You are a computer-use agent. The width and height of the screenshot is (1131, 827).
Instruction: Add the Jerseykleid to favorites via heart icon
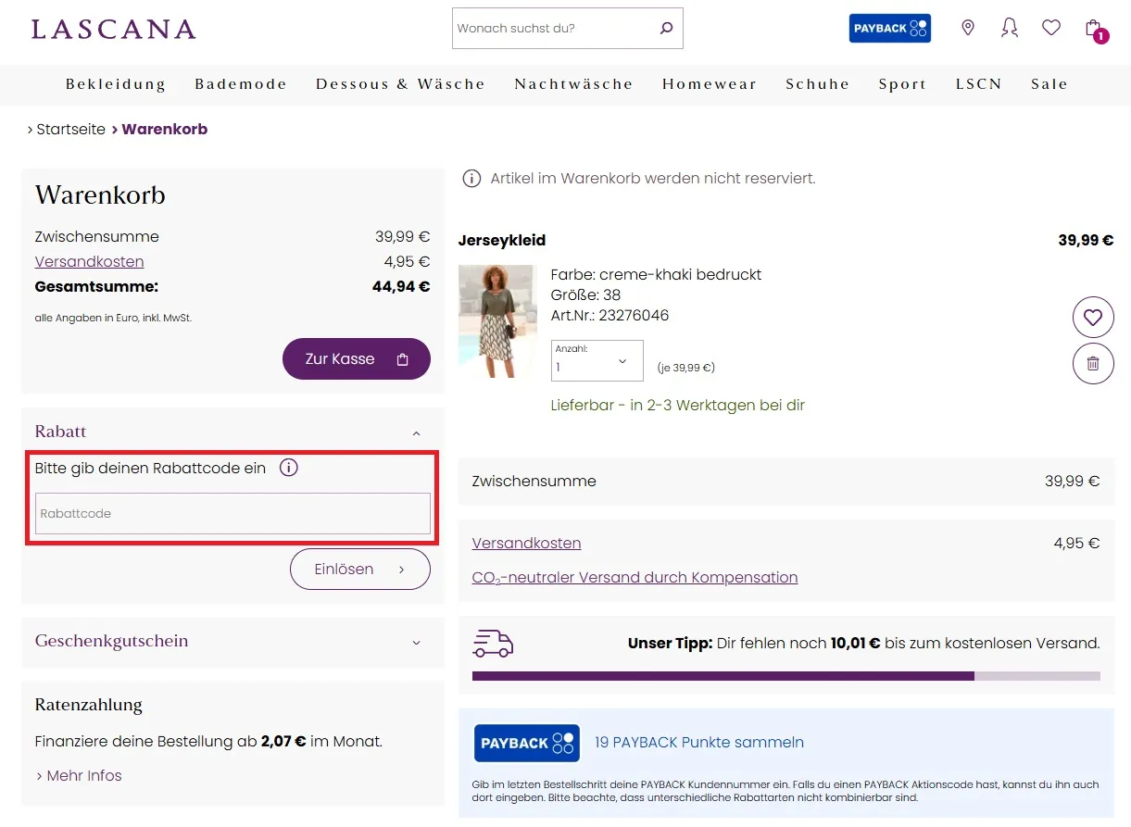point(1093,317)
